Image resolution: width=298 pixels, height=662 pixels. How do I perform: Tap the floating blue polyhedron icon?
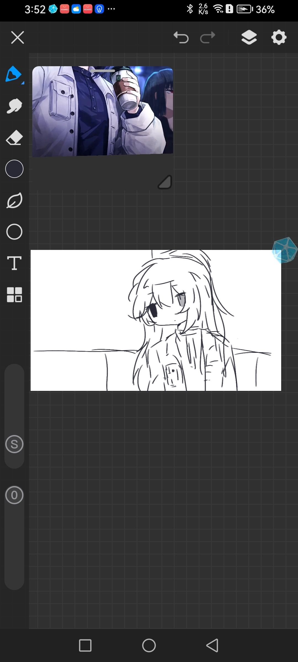click(284, 250)
